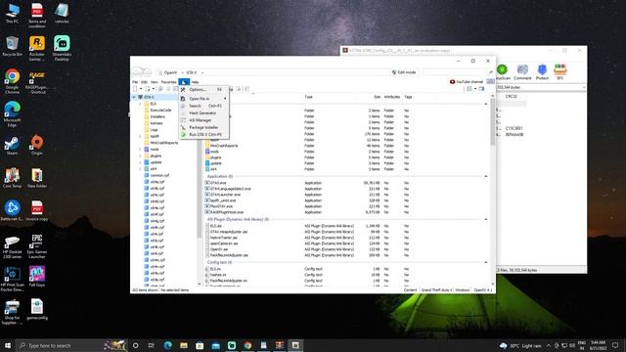Open the File menu in OpenIV
This screenshot has width=626, height=352.
(x=135, y=82)
